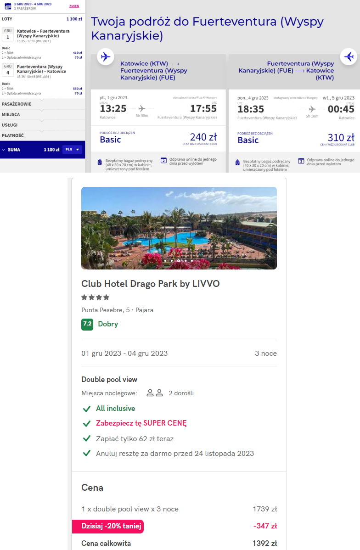
Task: Click the Zabezpiecz tę SUPER CENĘ checkmark
Action: coord(87,423)
